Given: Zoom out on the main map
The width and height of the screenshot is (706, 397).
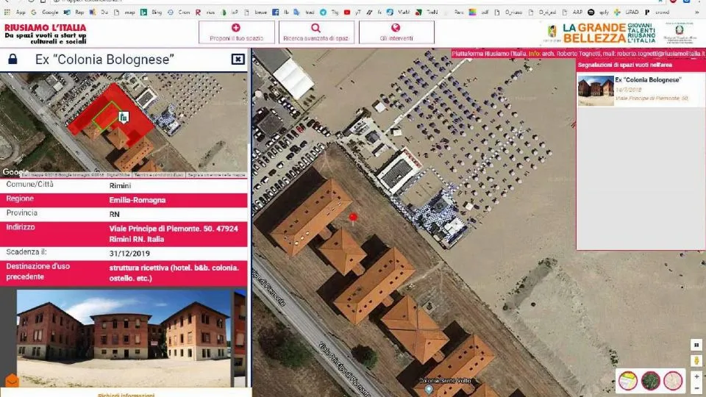Looking at the screenshot, I should 696,388.
